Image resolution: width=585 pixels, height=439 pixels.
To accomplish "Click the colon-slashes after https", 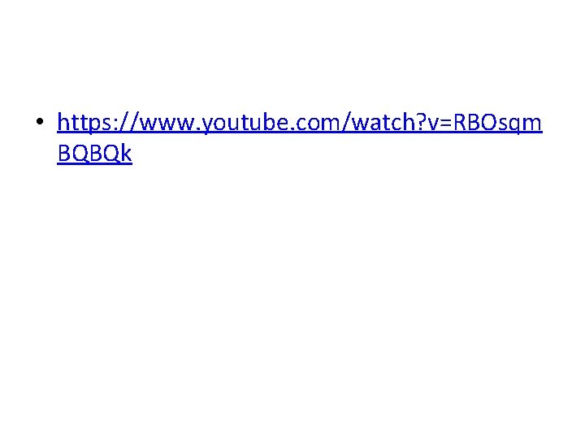I will pos(125,123).
